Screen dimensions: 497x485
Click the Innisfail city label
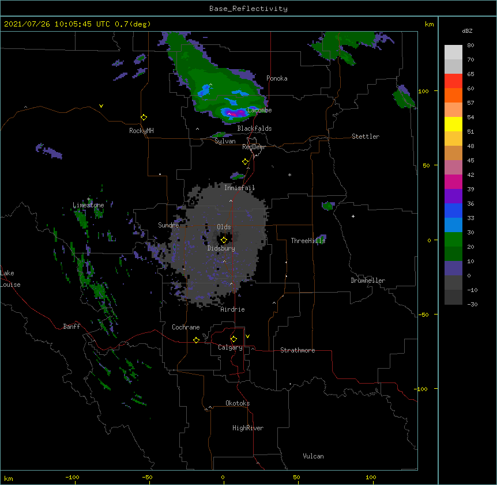(x=239, y=188)
